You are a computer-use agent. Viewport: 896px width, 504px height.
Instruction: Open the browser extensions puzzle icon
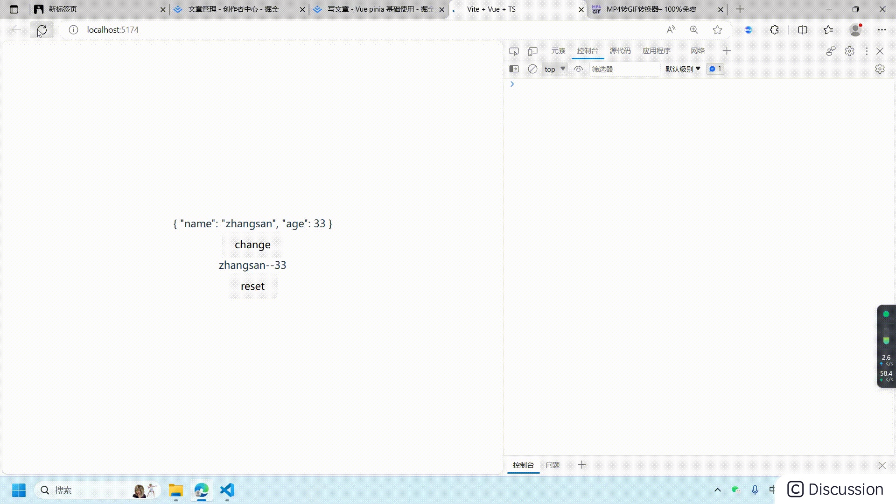774,30
